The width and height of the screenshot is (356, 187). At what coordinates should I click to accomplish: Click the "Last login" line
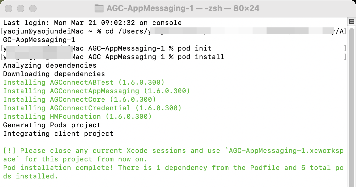tap(92, 23)
